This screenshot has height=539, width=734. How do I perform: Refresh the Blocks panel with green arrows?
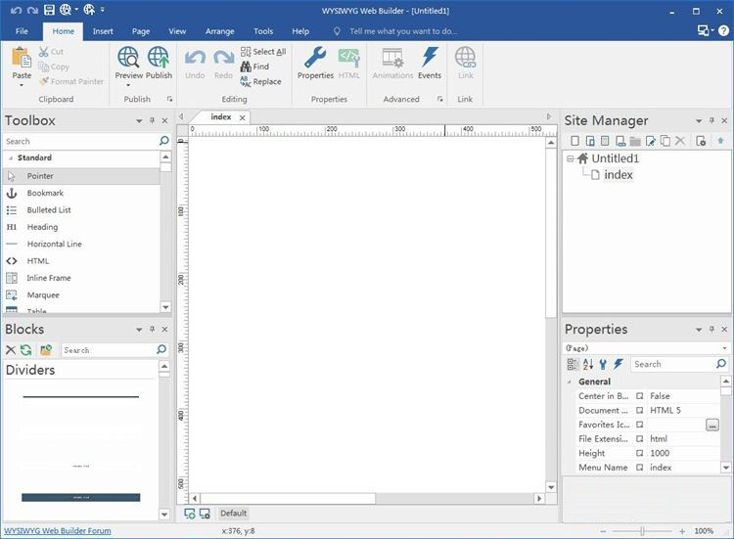click(26, 349)
